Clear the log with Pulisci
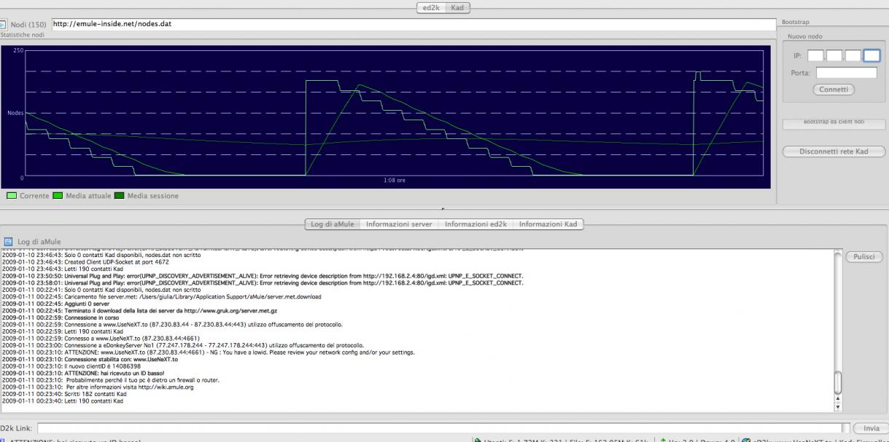 865,257
